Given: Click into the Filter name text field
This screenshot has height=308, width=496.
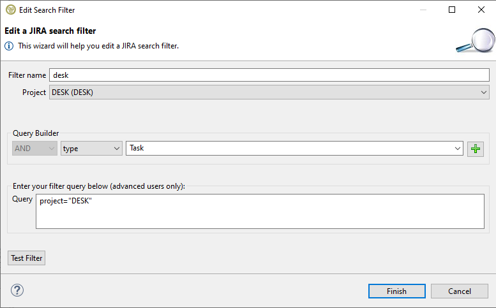Looking at the screenshot, I should coord(269,75).
